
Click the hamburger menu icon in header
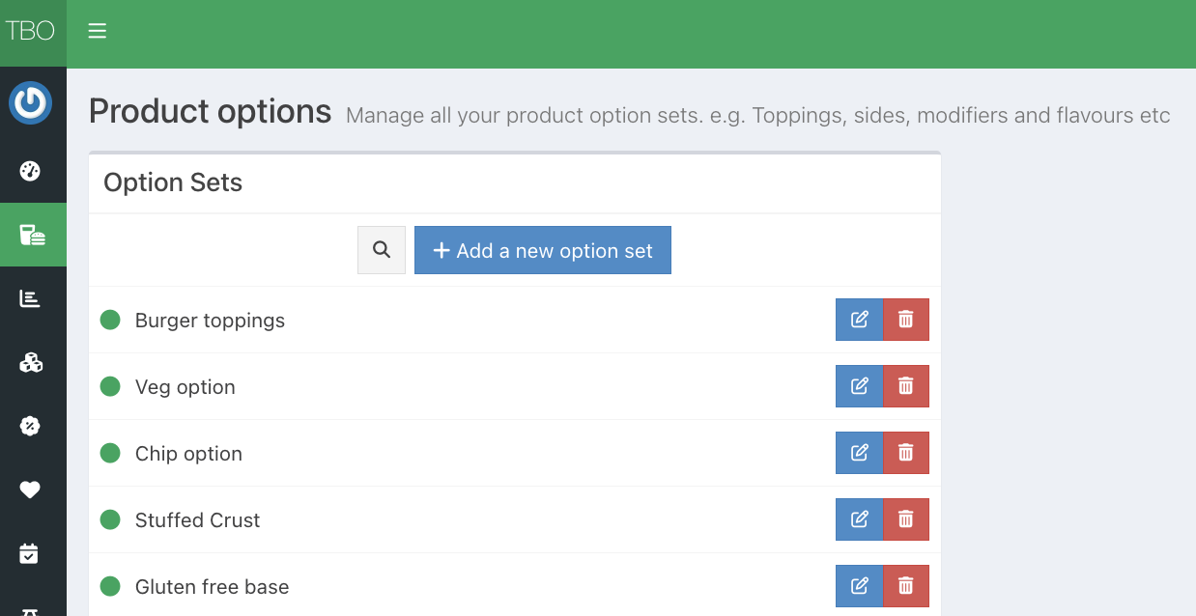(97, 32)
